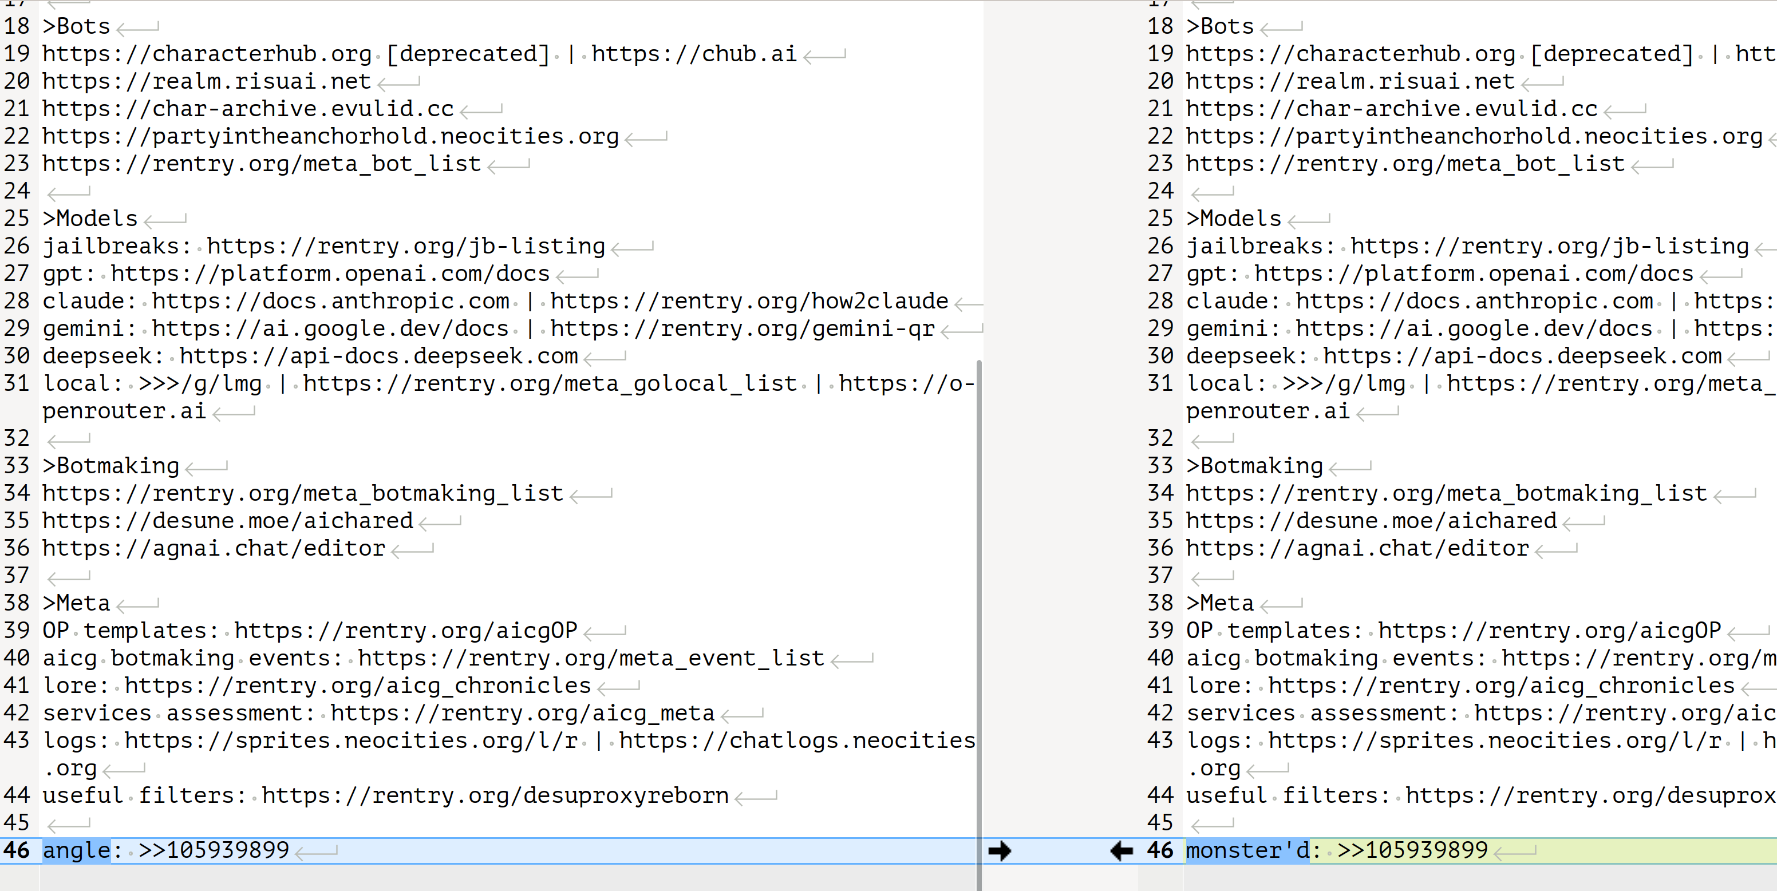Screen dimensions: 1777x891
Task: Click 'rentry.org/aicgOP' in left pane
Action: (x=461, y=631)
